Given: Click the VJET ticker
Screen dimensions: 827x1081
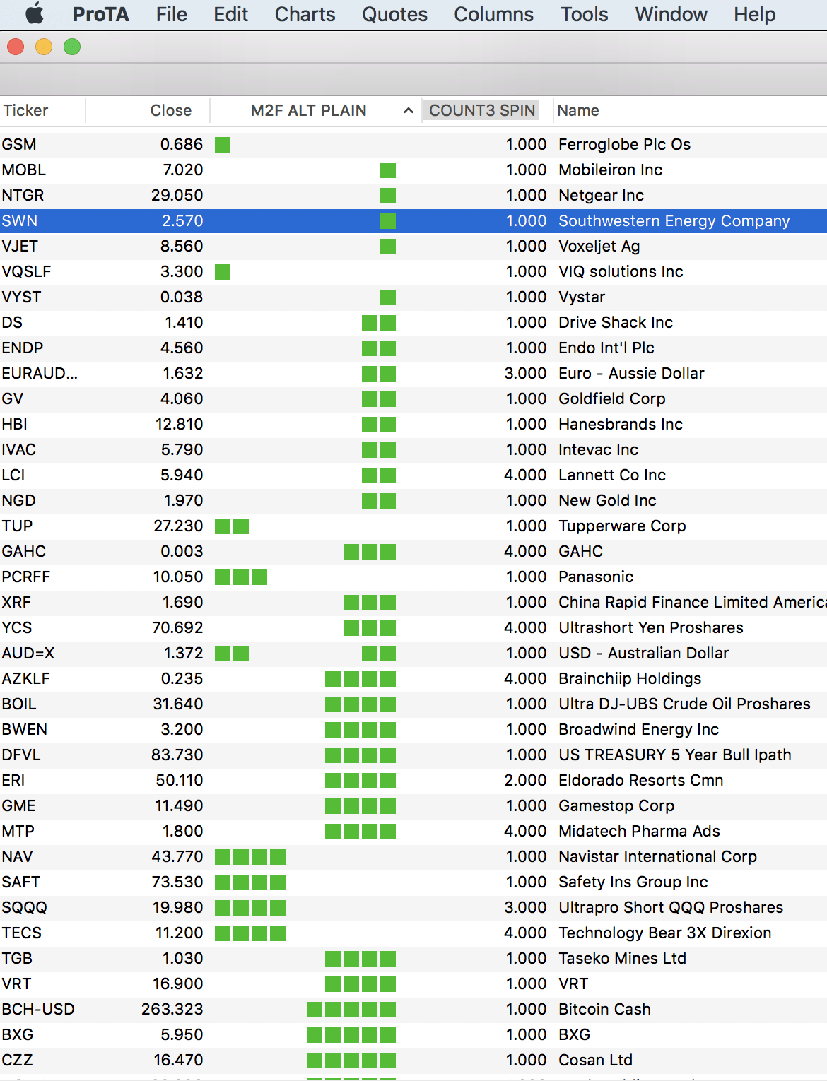Looking at the screenshot, I should pos(20,247).
